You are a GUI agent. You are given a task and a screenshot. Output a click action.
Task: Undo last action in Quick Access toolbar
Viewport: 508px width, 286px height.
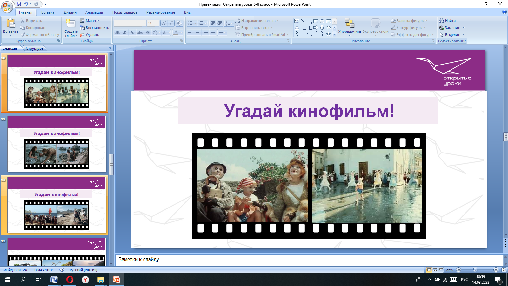click(26, 4)
